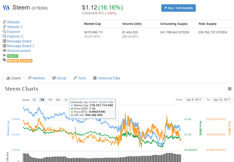Click the star icon beside Rank 21
This screenshot has width=234, height=162.
pyautogui.click(x=4, y=55)
